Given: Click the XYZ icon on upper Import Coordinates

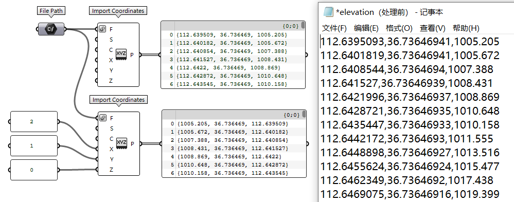Looking at the screenshot, I should tap(121, 54).
